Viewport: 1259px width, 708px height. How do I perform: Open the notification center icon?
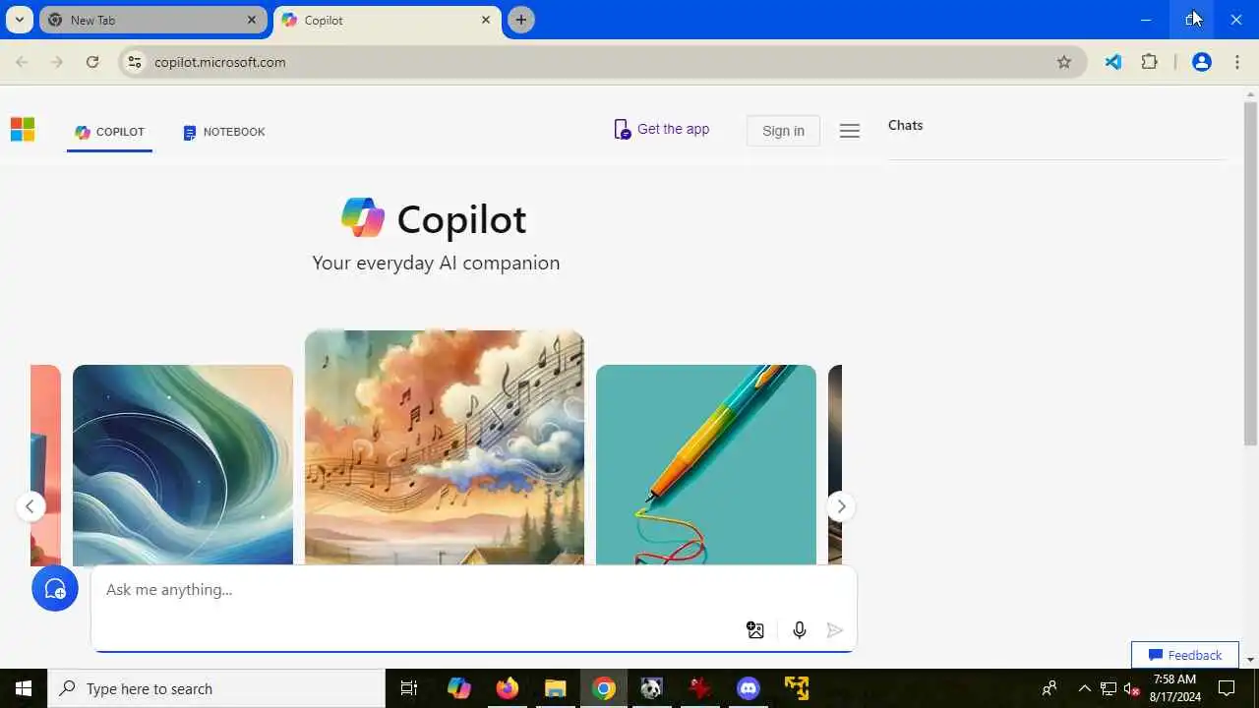[1228, 688]
